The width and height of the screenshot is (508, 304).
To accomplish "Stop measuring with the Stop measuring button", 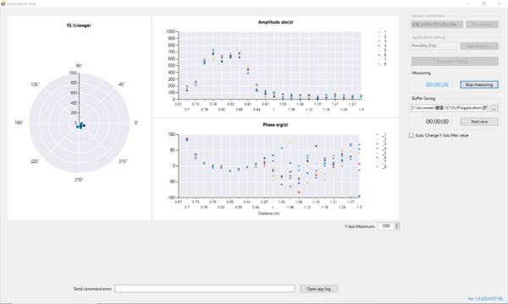I will pyautogui.click(x=479, y=84).
